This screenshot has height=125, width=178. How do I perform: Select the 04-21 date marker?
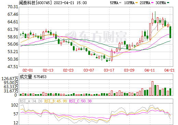tap(169, 70)
